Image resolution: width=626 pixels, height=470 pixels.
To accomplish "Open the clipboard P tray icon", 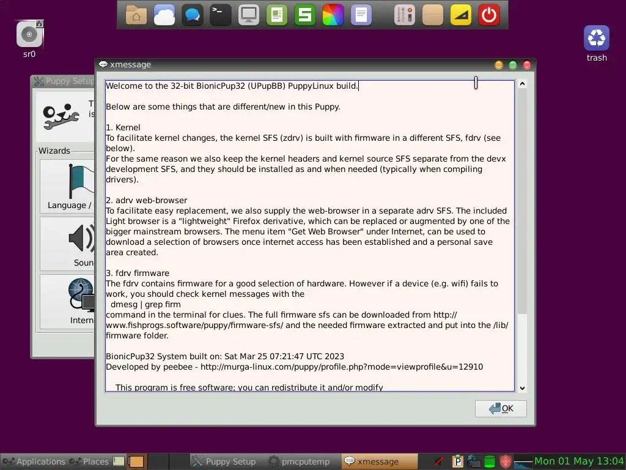I will (457, 461).
